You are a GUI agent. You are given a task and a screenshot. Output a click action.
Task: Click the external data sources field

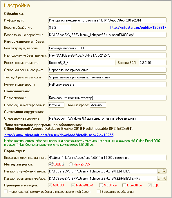(107, 158)
